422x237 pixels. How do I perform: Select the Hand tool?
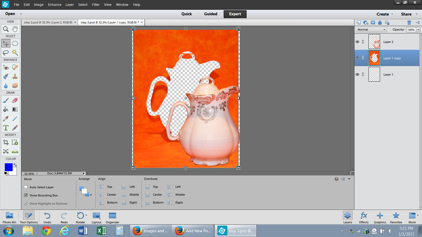coord(15,29)
